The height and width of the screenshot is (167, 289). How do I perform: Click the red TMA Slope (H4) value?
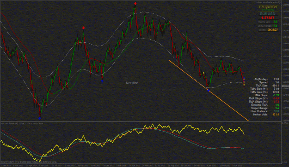click(x=276, y=102)
